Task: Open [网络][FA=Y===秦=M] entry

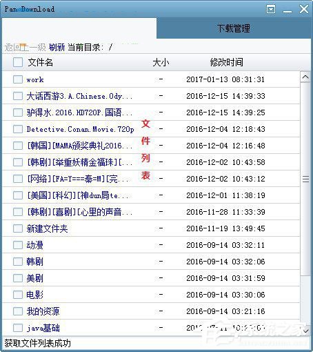Action: coord(79,179)
